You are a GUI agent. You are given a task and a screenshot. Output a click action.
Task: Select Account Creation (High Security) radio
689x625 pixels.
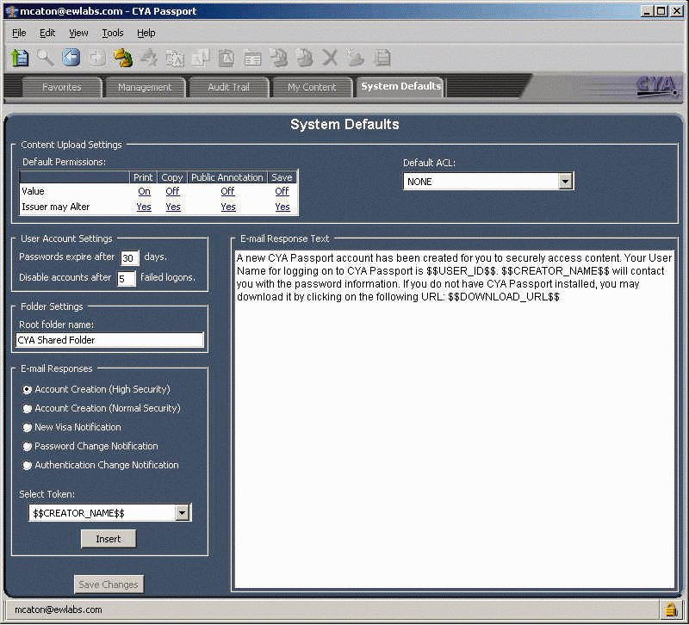(x=28, y=390)
